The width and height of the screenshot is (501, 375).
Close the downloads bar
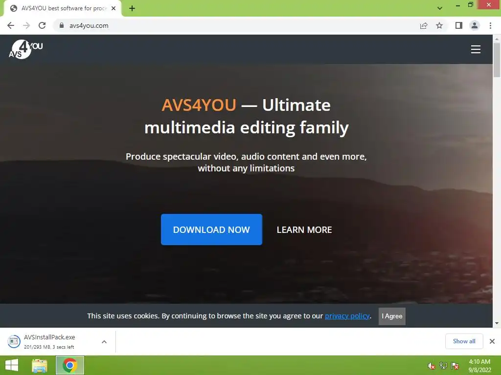pos(492,341)
